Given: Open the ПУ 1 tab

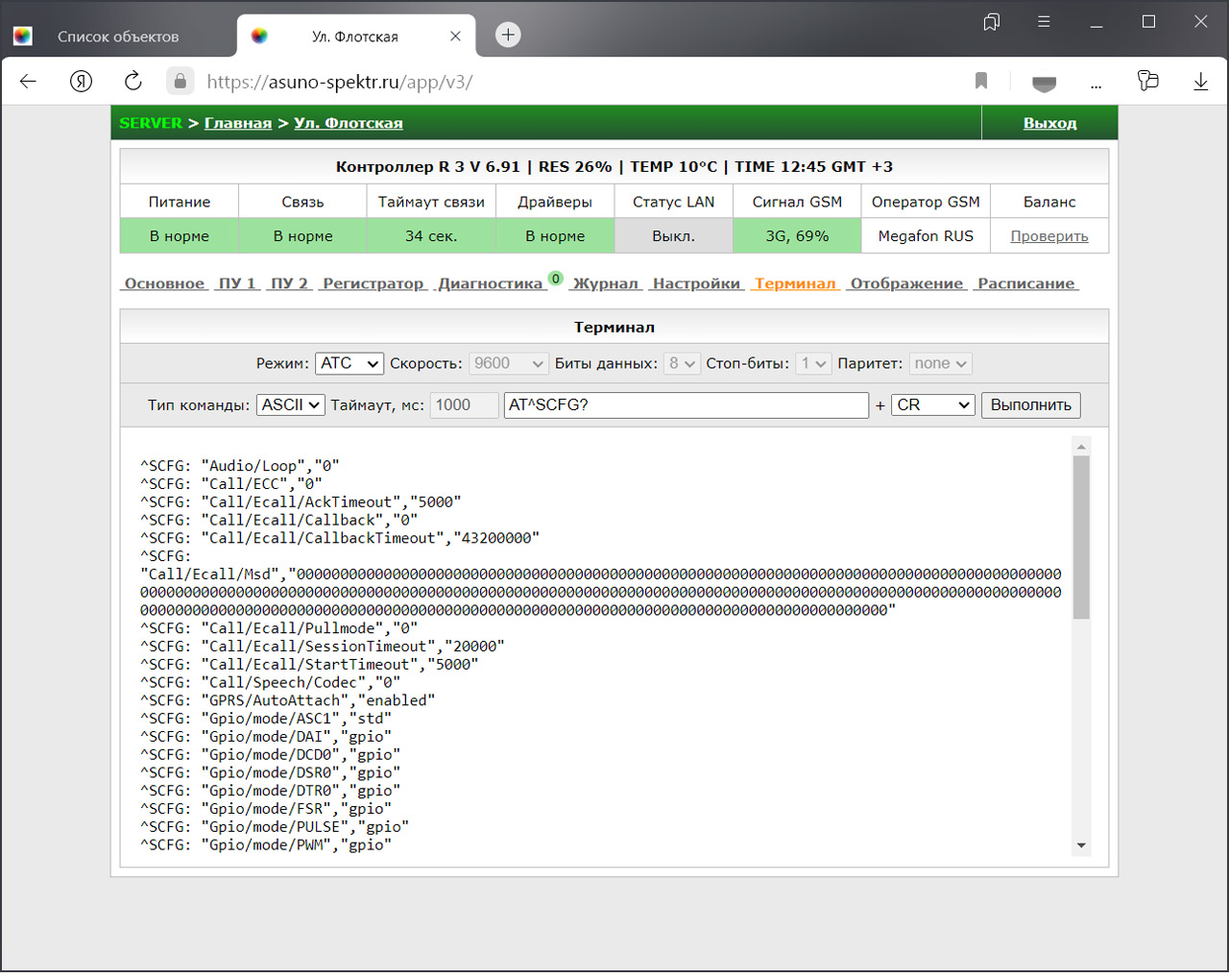Looking at the screenshot, I should [x=237, y=283].
